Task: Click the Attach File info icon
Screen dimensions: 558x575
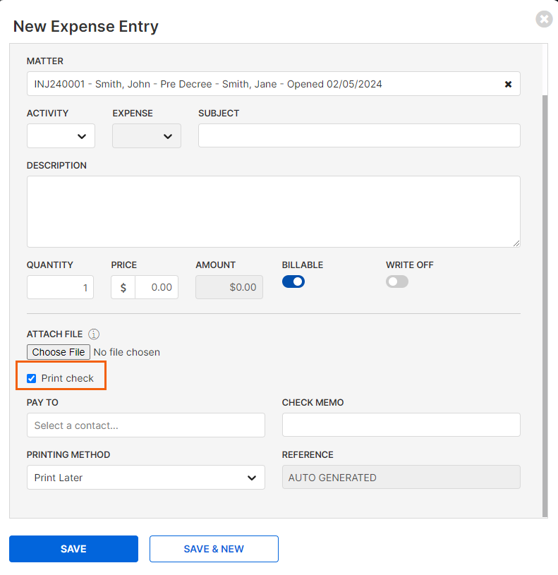Action: tap(94, 334)
